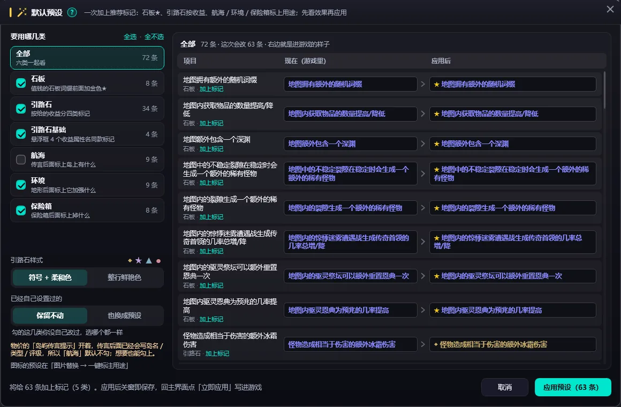Viewport: 621px width, 407px height.
Task: Uncheck the 引路石基础 checkbox
Action: [x=21, y=134]
